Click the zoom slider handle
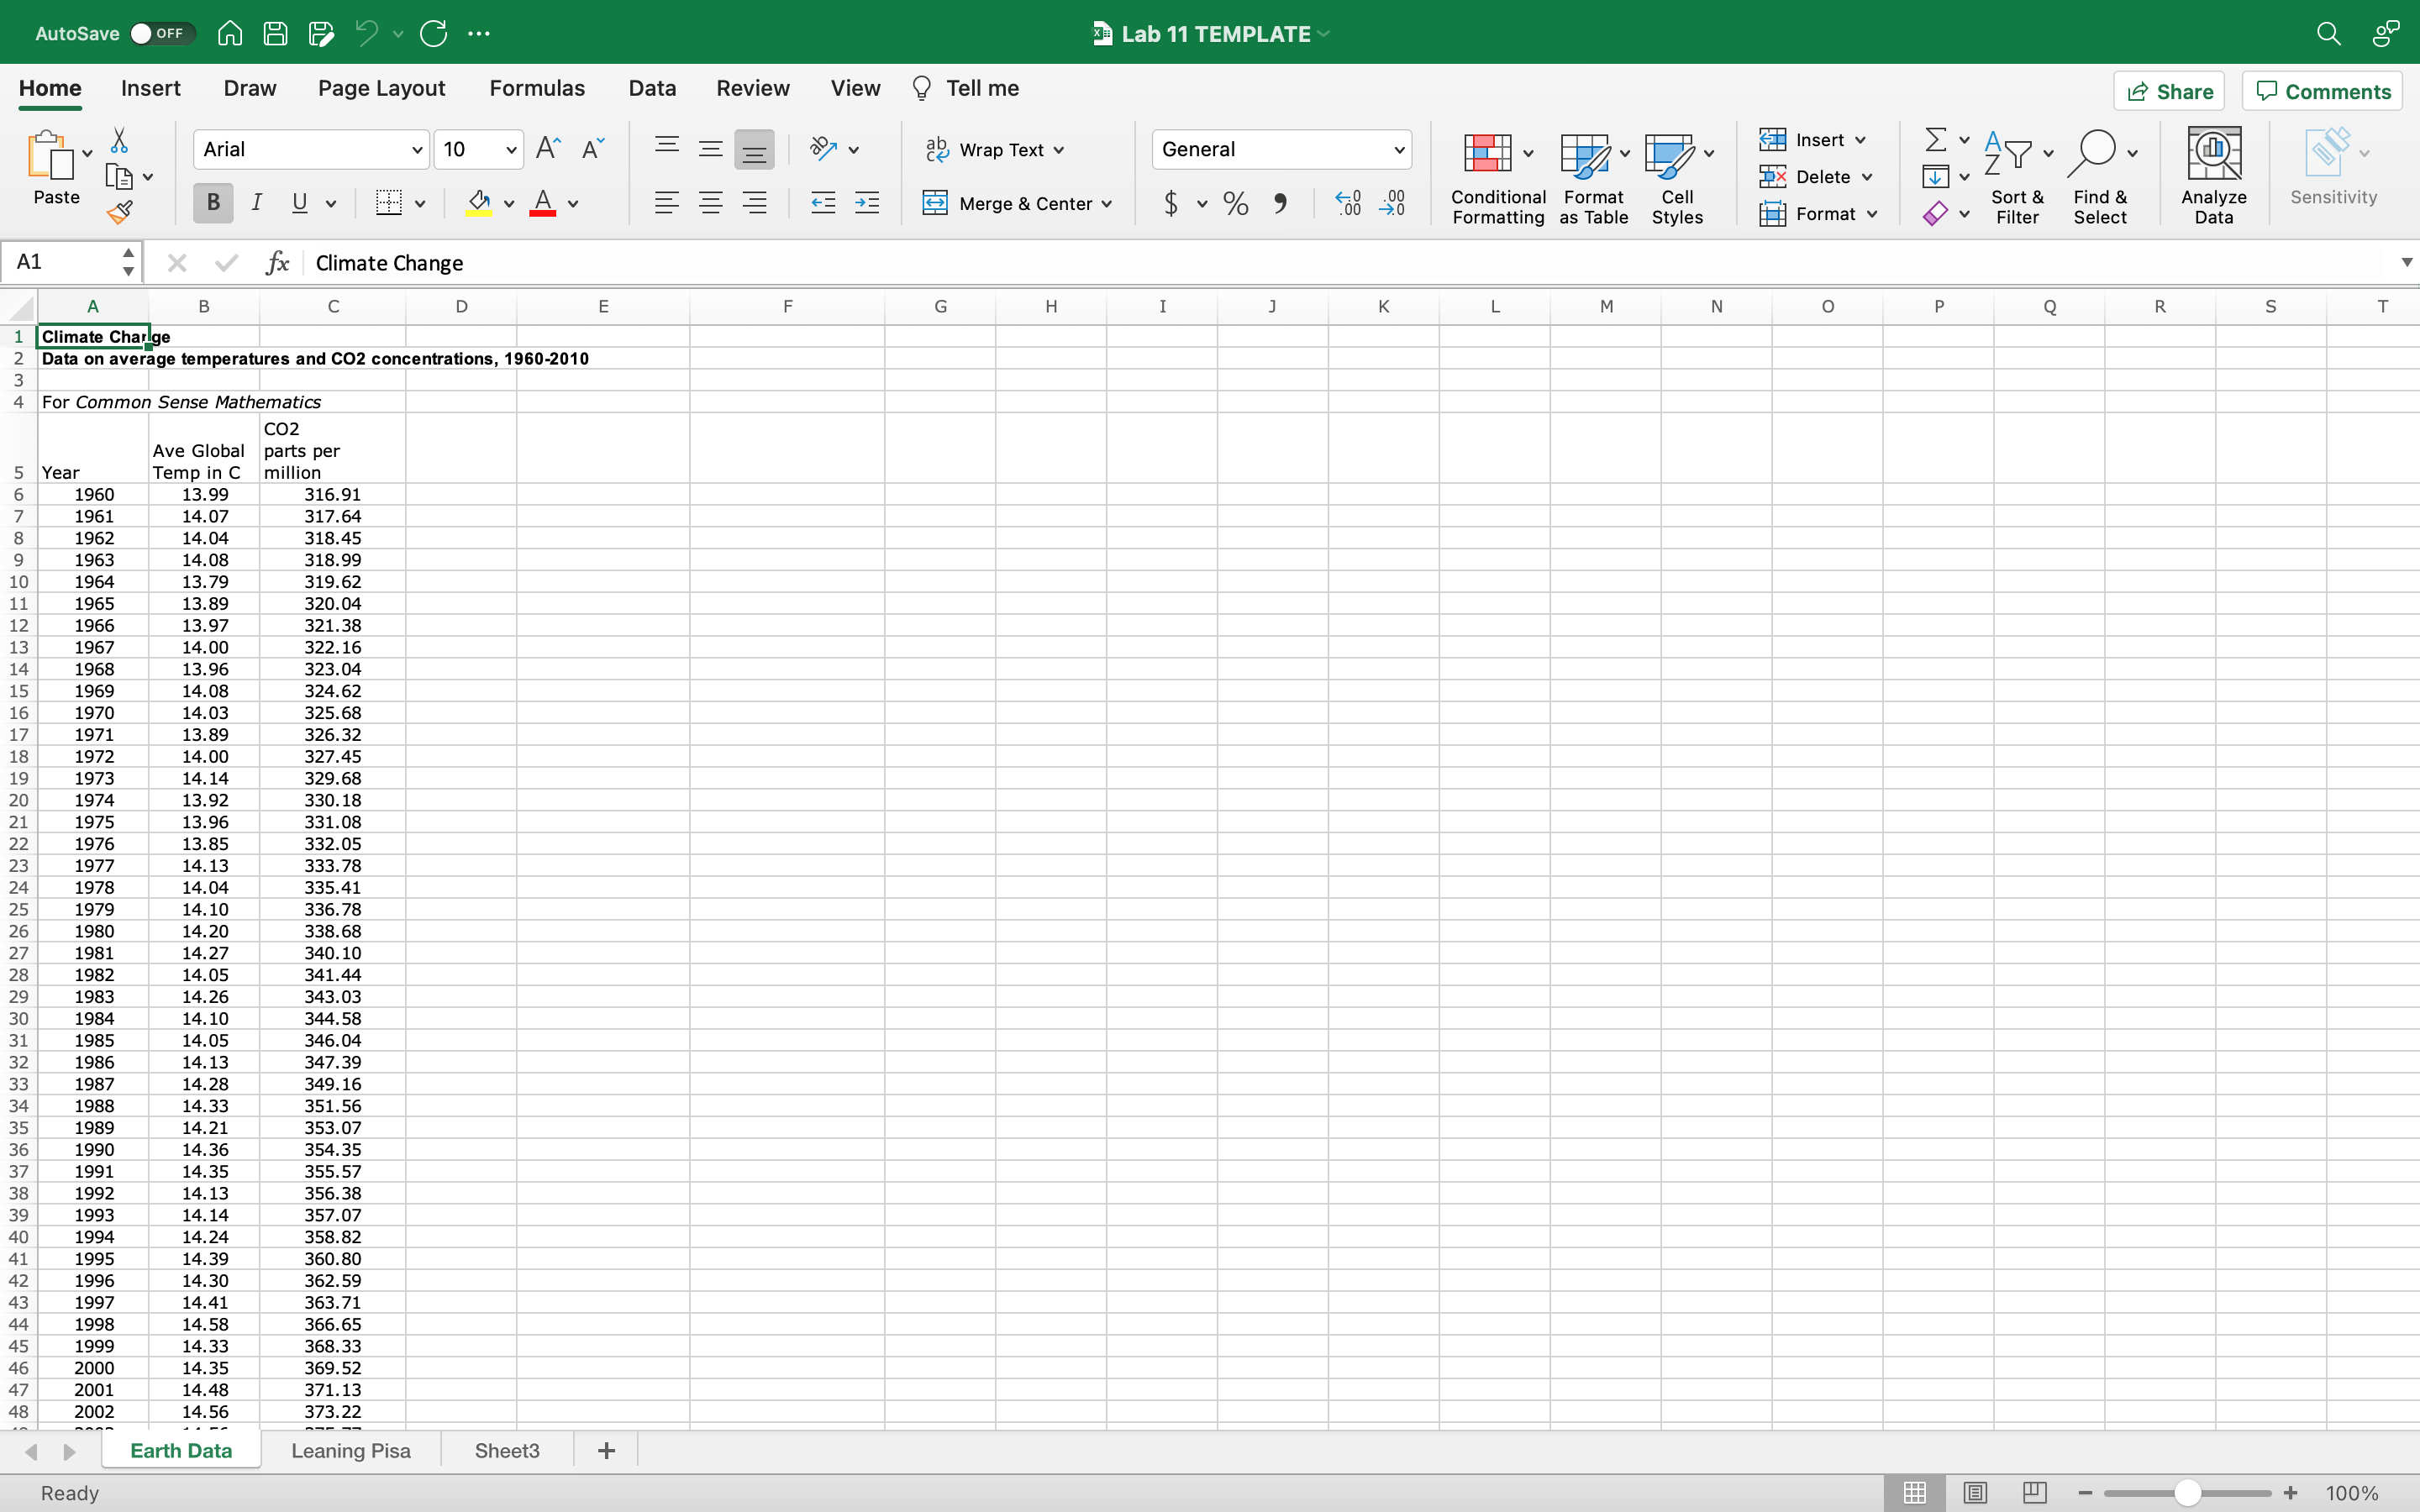 pos(2187,1492)
